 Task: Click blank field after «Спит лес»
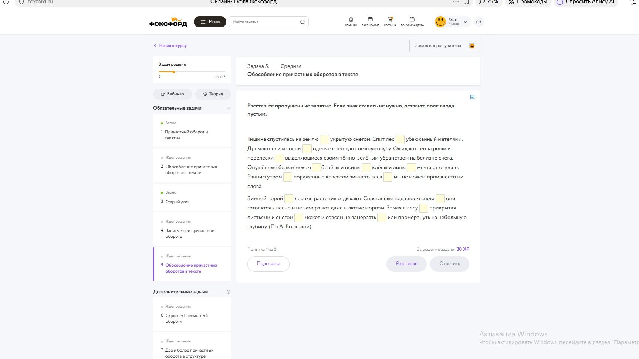pyautogui.click(x=400, y=139)
